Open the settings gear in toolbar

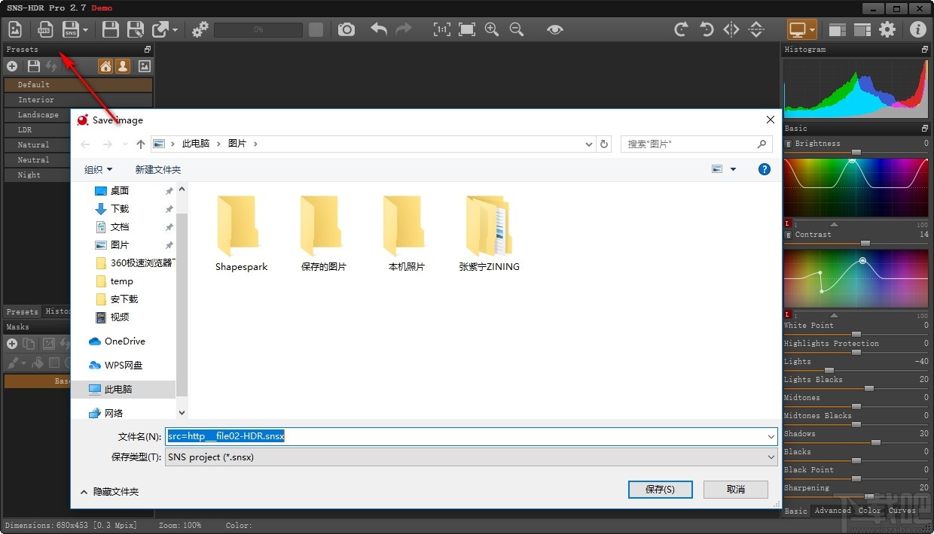pos(887,29)
